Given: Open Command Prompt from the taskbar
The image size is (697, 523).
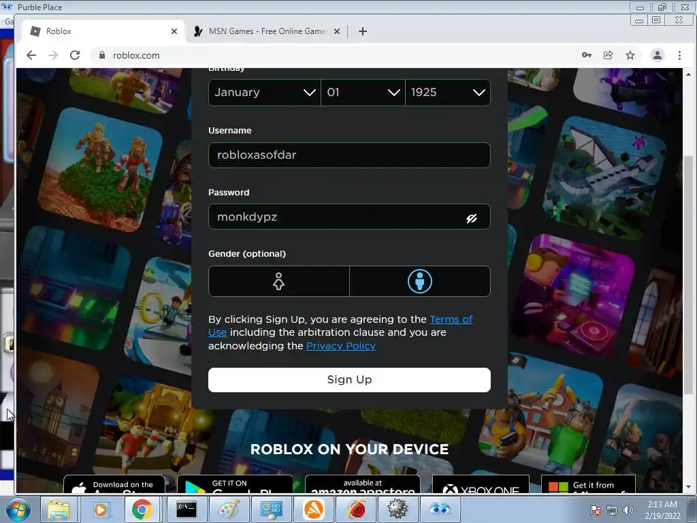Looking at the screenshot, I should point(187,509).
